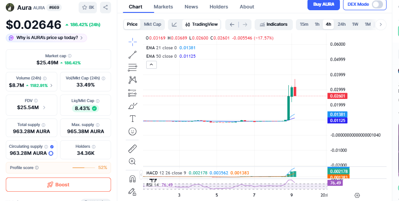
Task: Click the EMA 50 legend entry
Action: (171, 56)
